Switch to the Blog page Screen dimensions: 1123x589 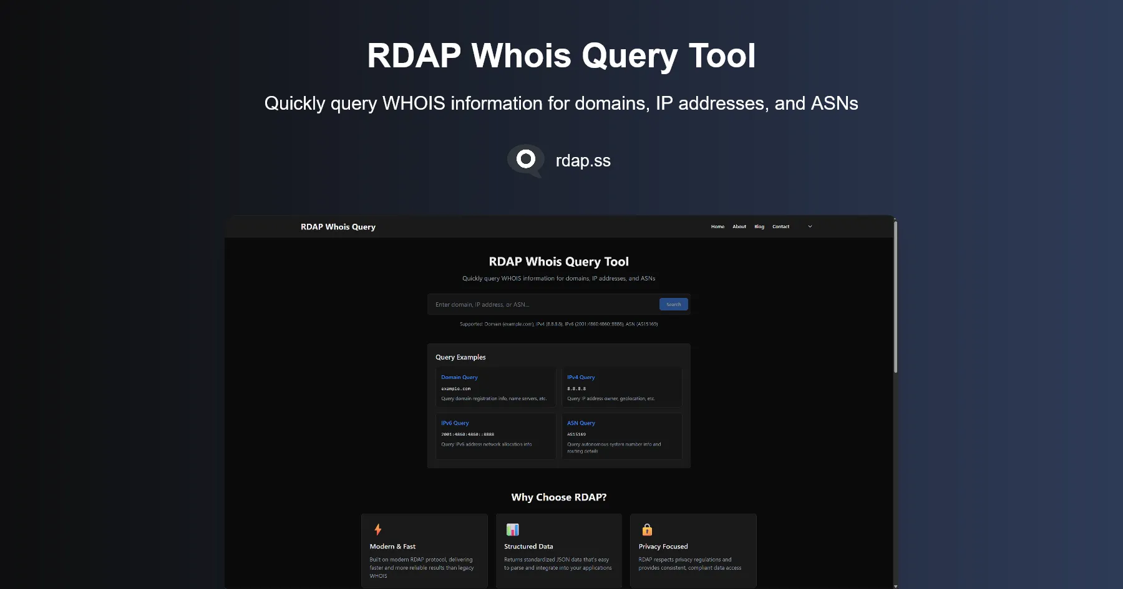click(x=759, y=226)
